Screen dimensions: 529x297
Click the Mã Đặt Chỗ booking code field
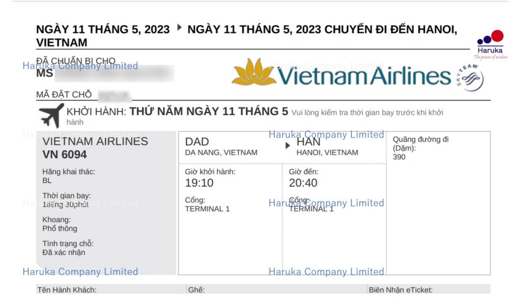[x=114, y=96]
